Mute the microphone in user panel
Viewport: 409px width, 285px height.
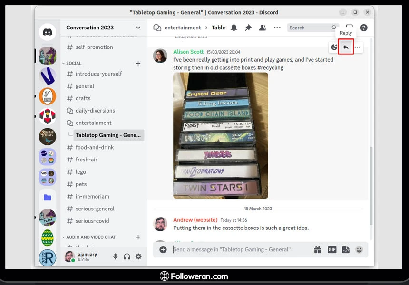click(115, 256)
